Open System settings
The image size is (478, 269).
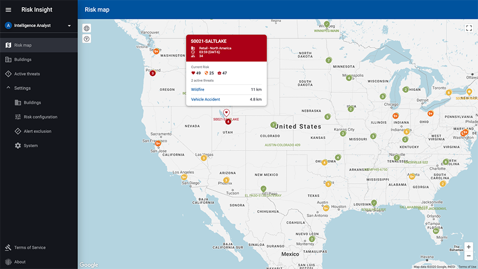pyautogui.click(x=30, y=146)
